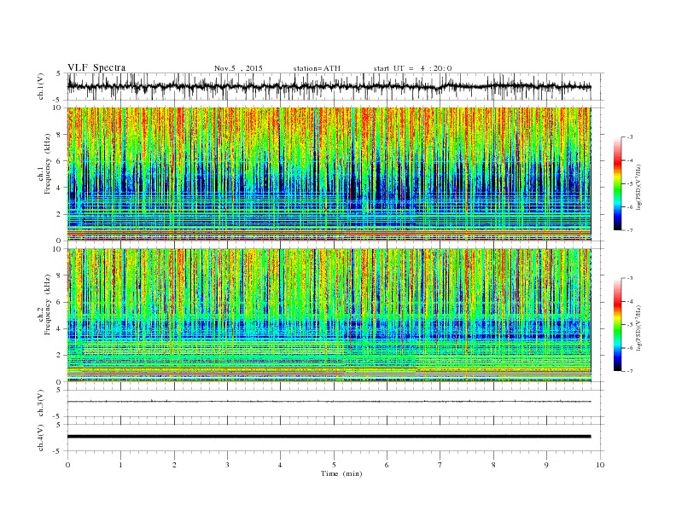The width and height of the screenshot is (676, 522).
Task: Click the 'Time (min)' axis label
Action: [341, 473]
